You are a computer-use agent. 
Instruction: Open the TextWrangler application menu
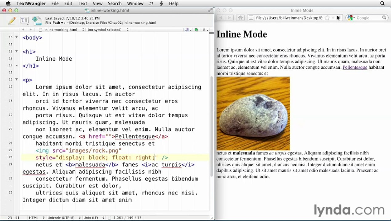click(x=31, y=3)
